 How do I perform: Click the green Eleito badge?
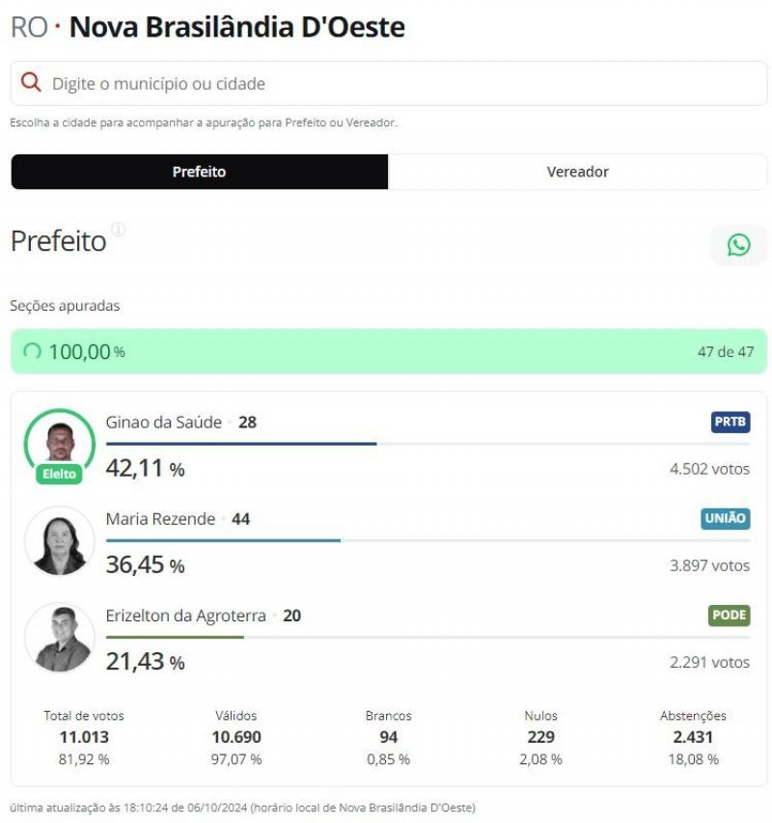(x=61, y=473)
